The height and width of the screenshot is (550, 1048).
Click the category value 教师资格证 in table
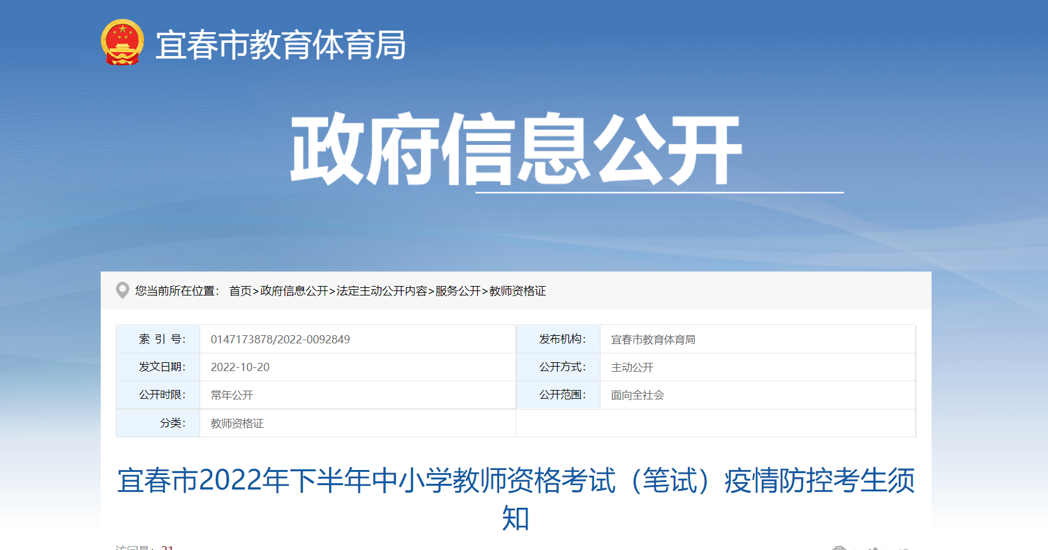tap(237, 423)
